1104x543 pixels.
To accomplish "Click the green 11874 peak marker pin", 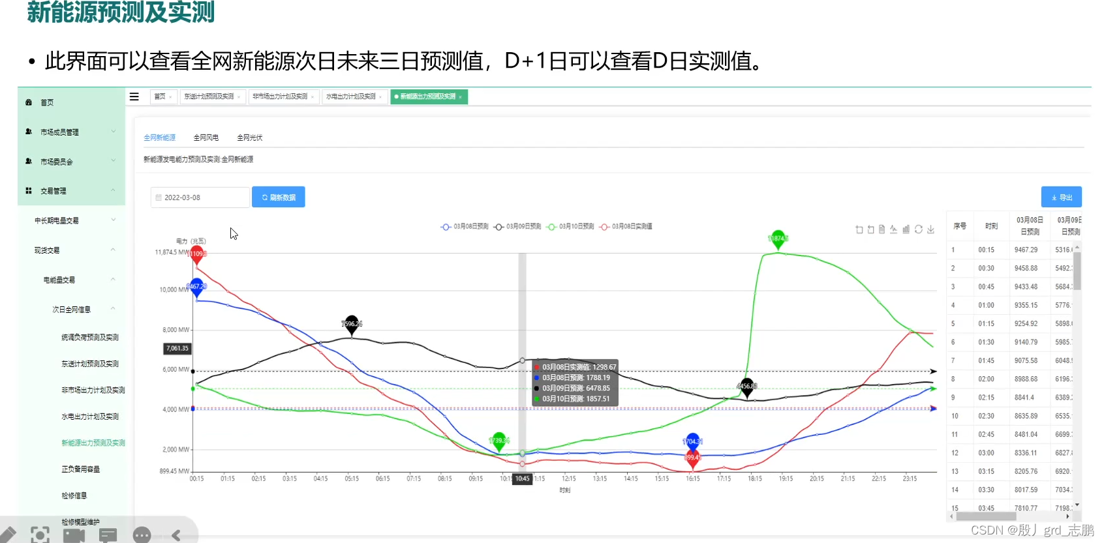I will point(778,239).
